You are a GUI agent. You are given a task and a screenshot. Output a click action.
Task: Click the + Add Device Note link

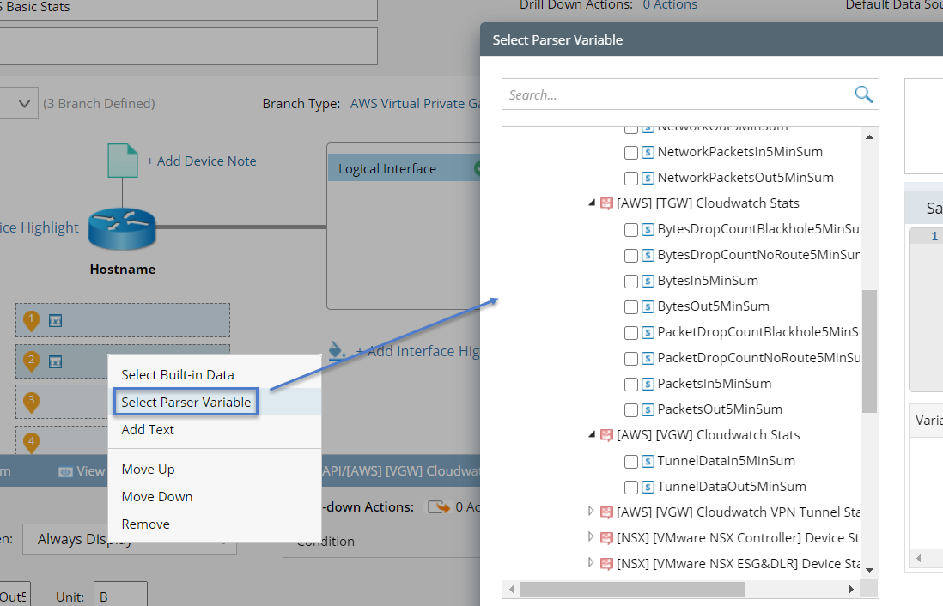pos(202,161)
